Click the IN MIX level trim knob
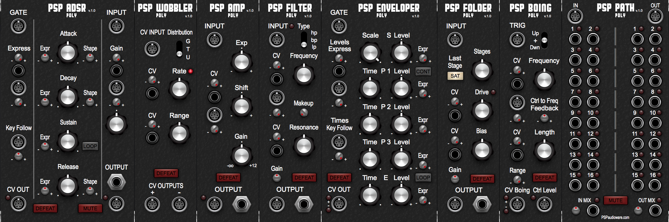Image resolution: width=669 pixels, height=222 pixels. tap(576, 210)
